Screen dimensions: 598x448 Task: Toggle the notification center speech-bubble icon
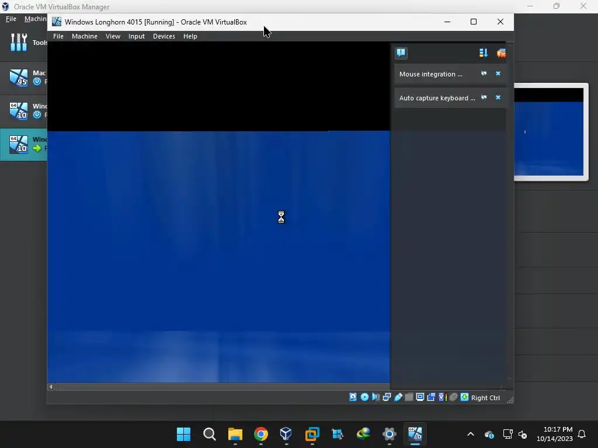pyautogui.click(x=401, y=53)
